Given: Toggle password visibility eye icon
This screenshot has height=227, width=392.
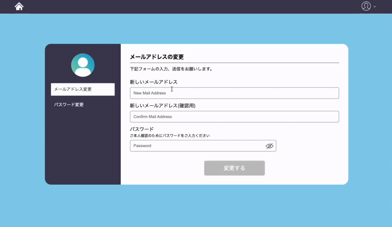Looking at the screenshot, I should point(269,146).
